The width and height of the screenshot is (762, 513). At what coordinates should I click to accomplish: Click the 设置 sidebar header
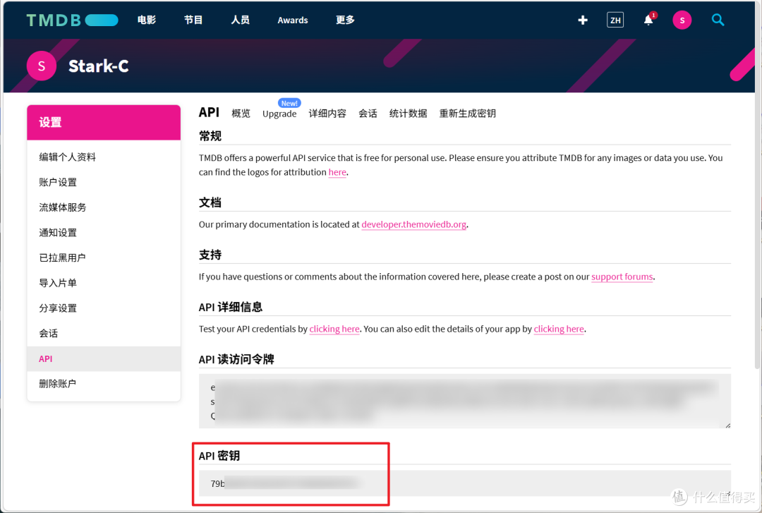coord(104,123)
